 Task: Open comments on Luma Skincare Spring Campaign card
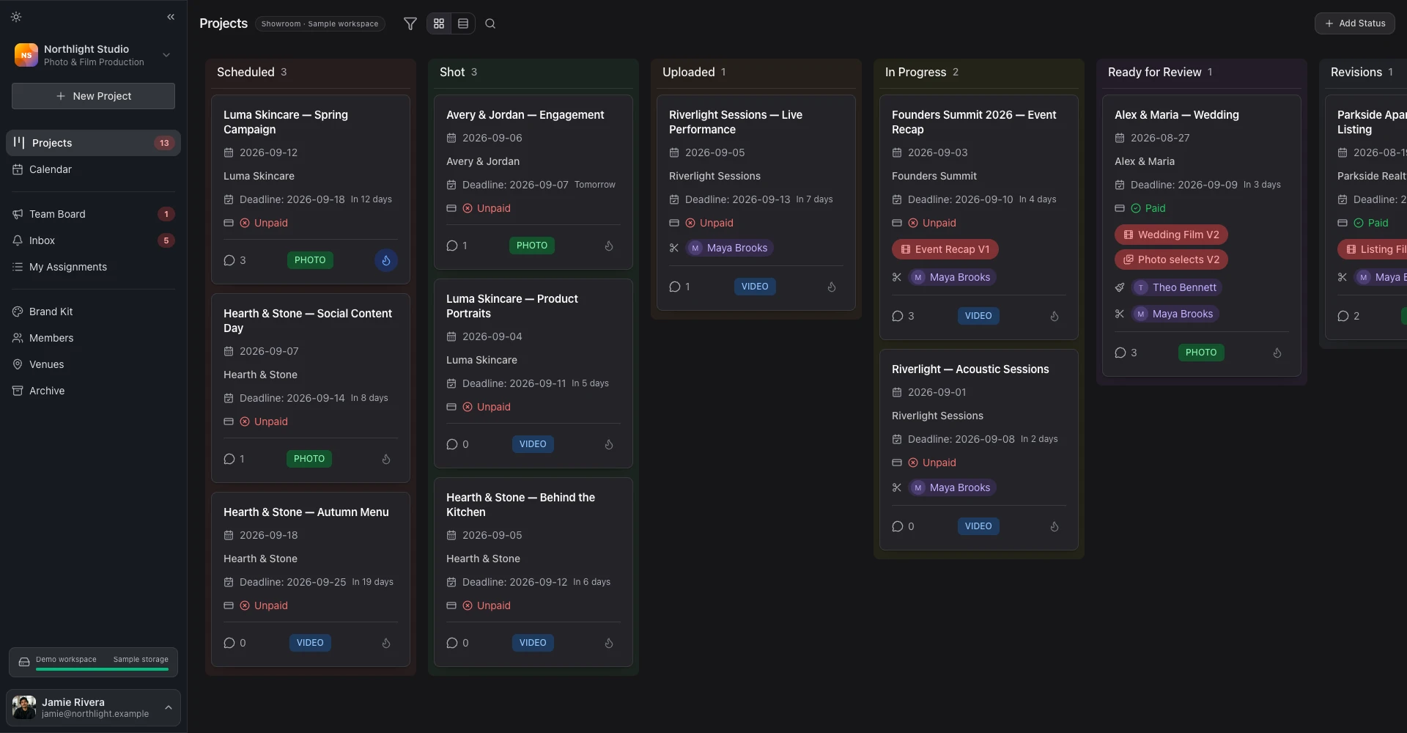(234, 260)
